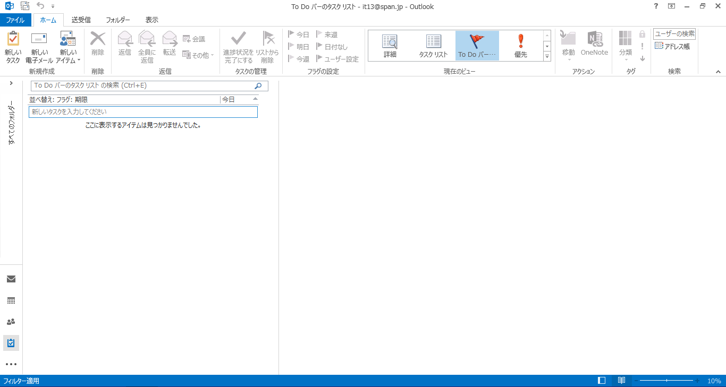Switch to 詳細 view
The image size is (726, 387).
[x=390, y=46]
